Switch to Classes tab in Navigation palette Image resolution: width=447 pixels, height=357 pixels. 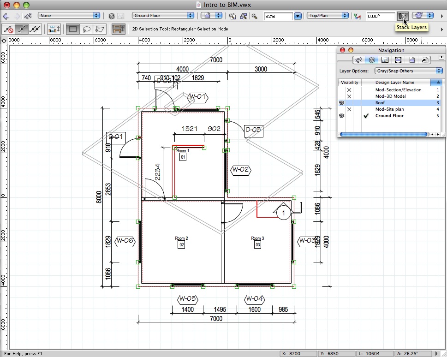358,60
